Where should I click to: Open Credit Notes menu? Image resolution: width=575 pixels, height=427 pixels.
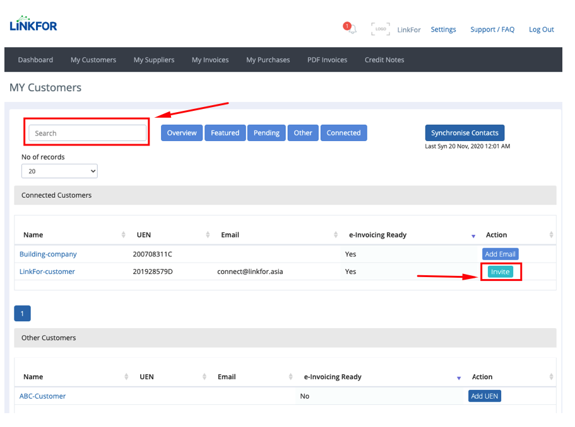click(x=384, y=60)
